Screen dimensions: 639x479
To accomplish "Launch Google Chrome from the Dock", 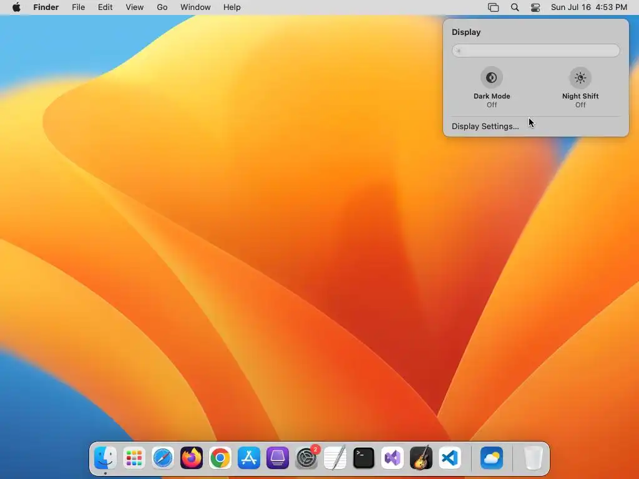I will [220, 458].
